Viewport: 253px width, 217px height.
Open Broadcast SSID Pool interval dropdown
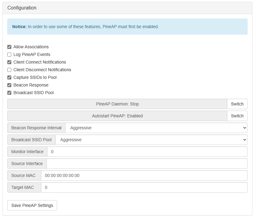151,140
